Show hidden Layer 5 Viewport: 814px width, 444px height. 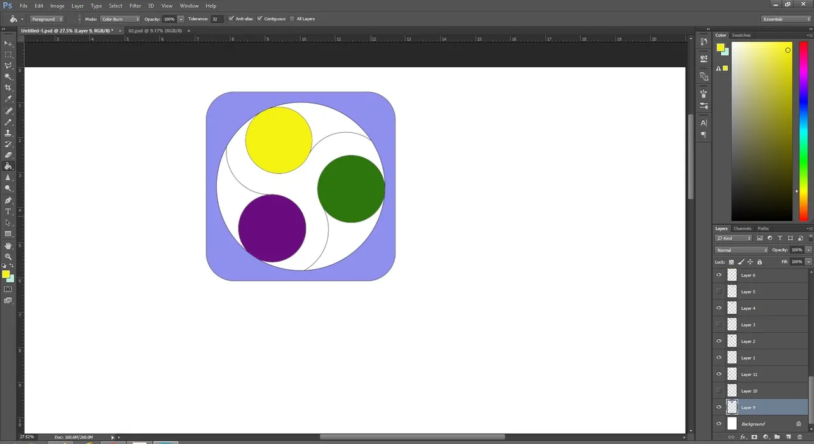click(719, 292)
